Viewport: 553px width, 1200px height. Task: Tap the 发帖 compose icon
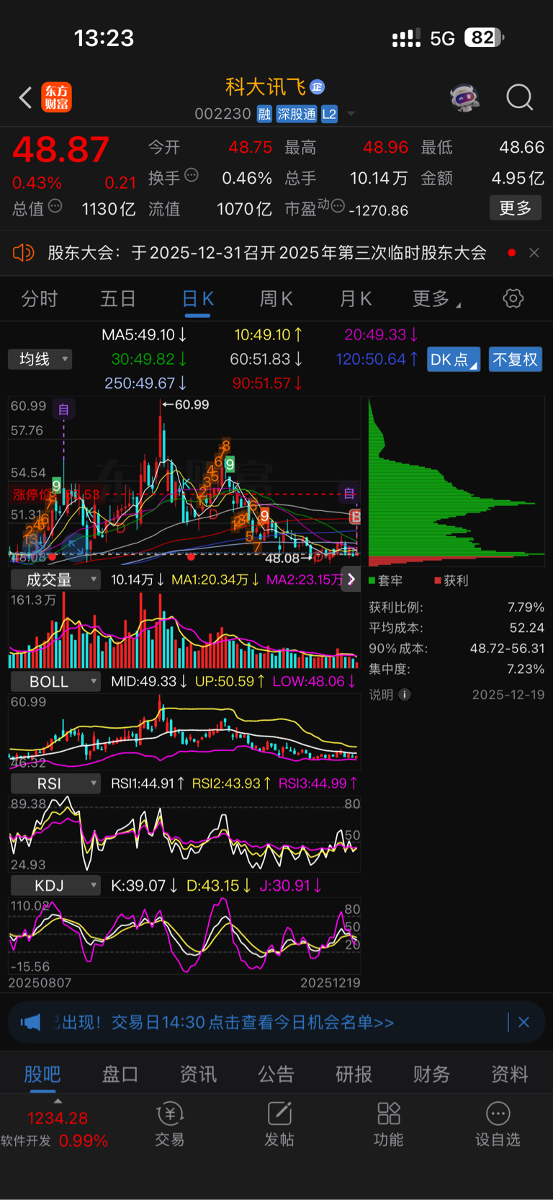[279, 1114]
